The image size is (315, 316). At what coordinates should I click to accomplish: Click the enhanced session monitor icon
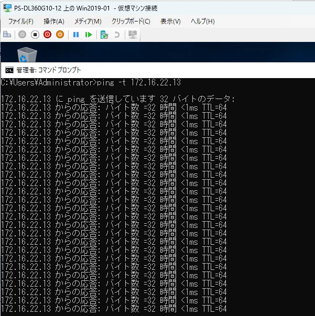tap(133, 35)
